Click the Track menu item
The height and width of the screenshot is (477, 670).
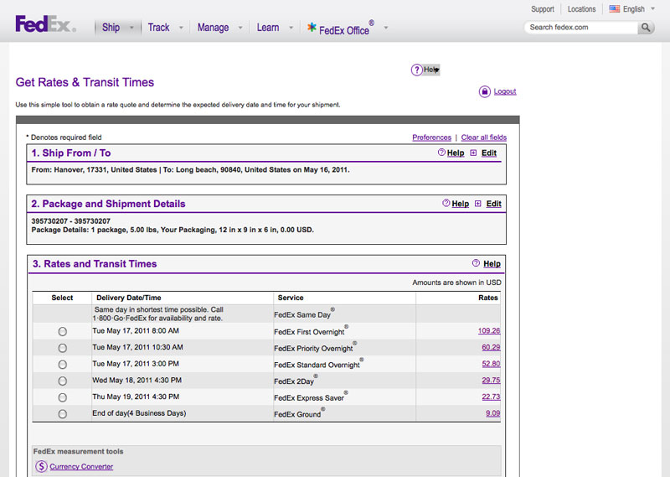coord(158,28)
